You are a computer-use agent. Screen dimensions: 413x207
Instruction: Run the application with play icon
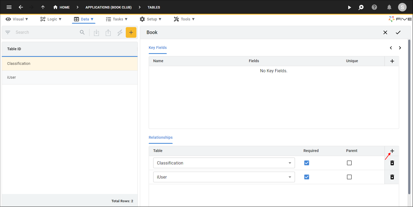tap(350, 7)
